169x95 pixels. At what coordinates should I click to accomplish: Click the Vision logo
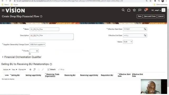[15, 10]
